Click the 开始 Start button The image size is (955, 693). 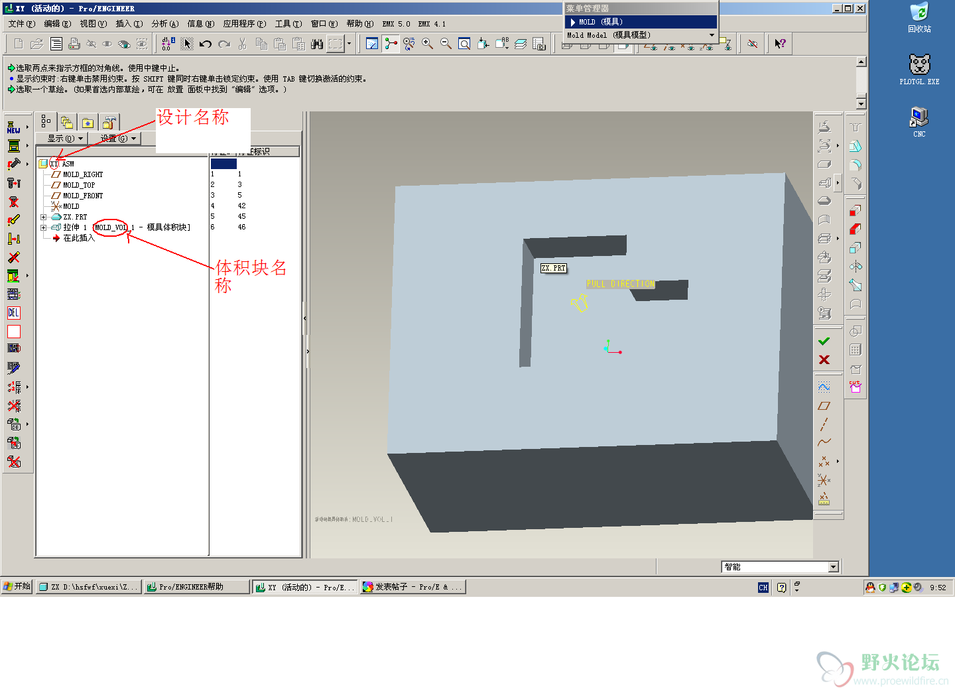[17, 587]
